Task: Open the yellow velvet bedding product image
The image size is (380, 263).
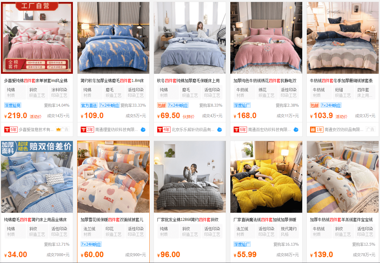Action: point(266,177)
